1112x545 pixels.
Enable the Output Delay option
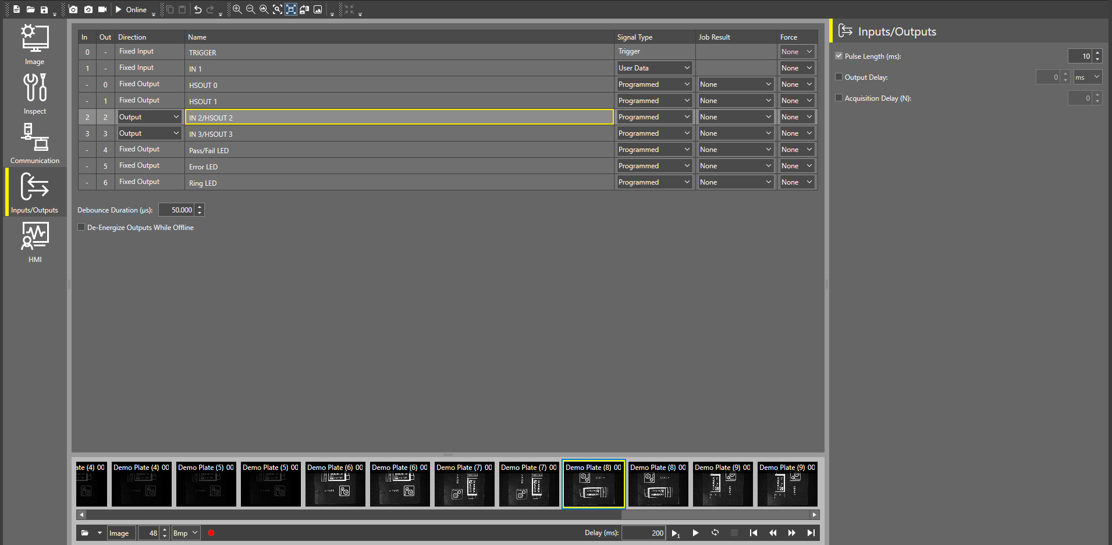pos(839,76)
